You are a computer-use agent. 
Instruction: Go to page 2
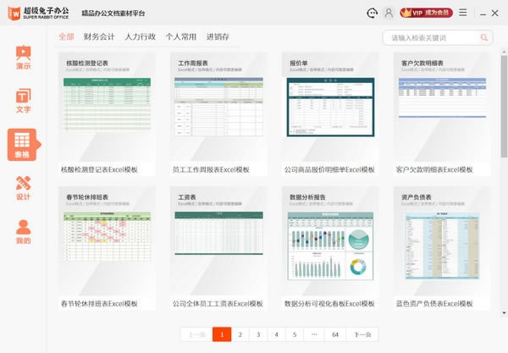(x=240, y=334)
